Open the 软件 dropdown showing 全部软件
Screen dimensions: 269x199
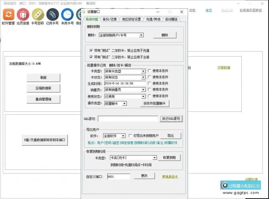(123, 135)
